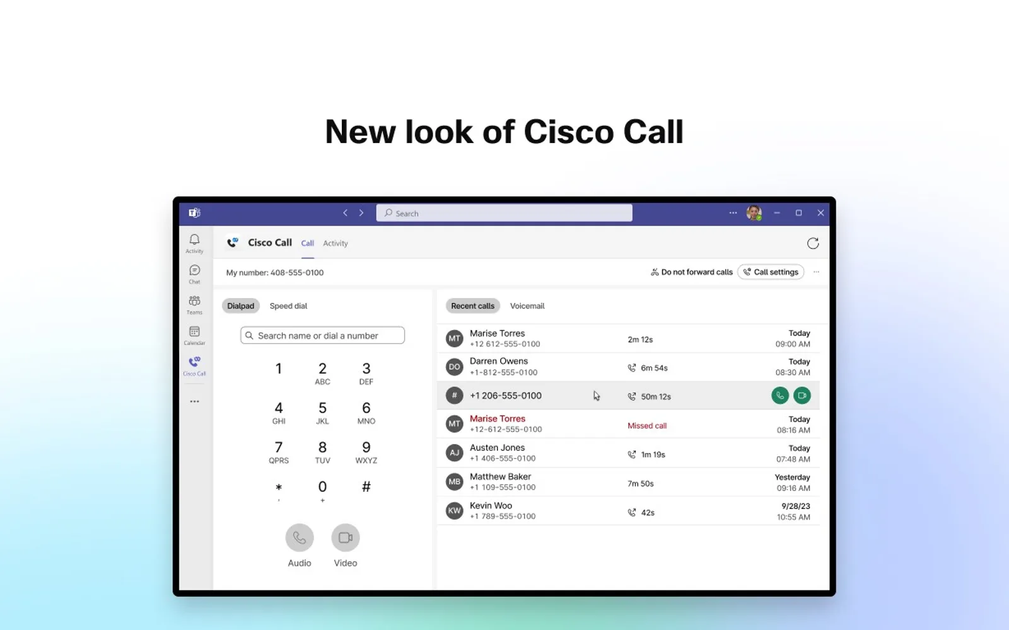This screenshot has width=1009, height=630.
Task: Click the Teams search box
Action: (504, 213)
